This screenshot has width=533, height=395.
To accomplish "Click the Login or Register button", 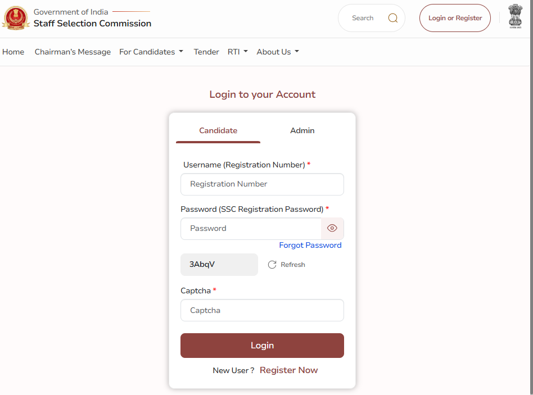I will point(455,18).
